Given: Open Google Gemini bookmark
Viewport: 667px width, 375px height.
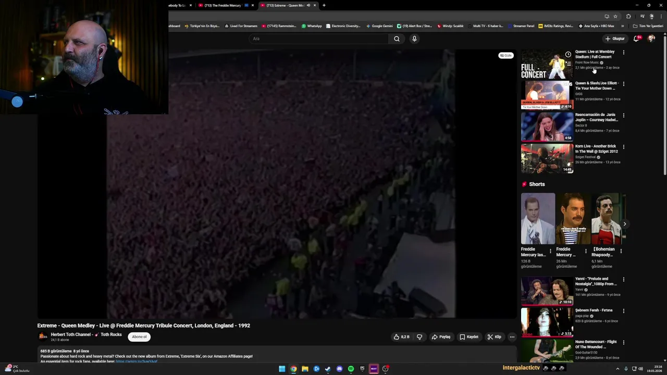Looking at the screenshot, I should (x=379, y=26).
